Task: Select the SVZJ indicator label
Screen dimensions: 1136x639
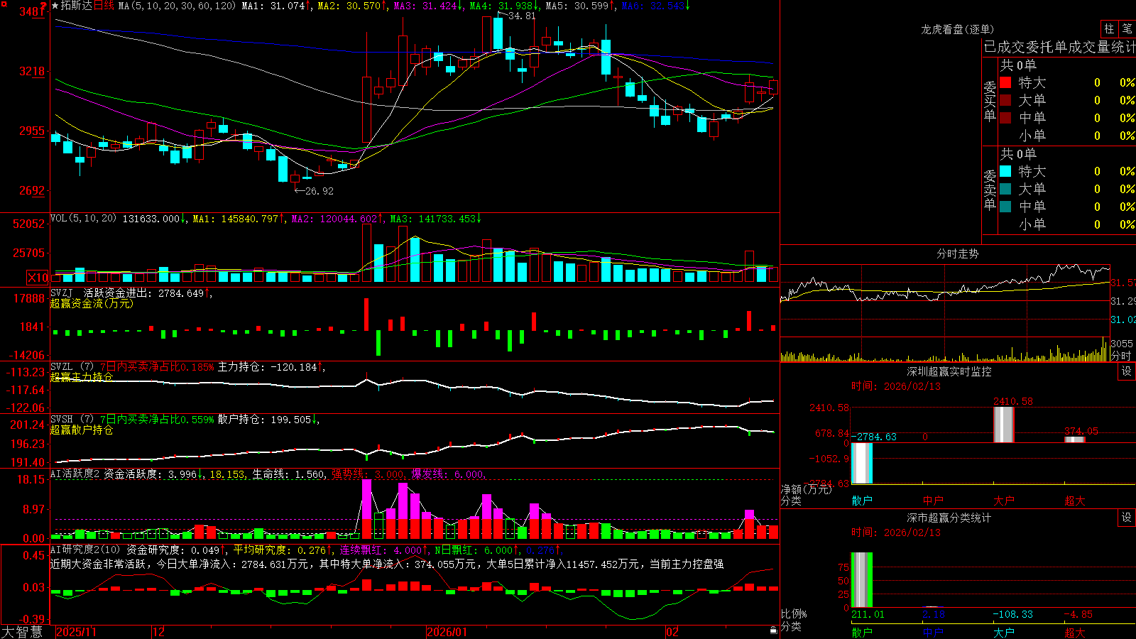Action: [x=62, y=293]
